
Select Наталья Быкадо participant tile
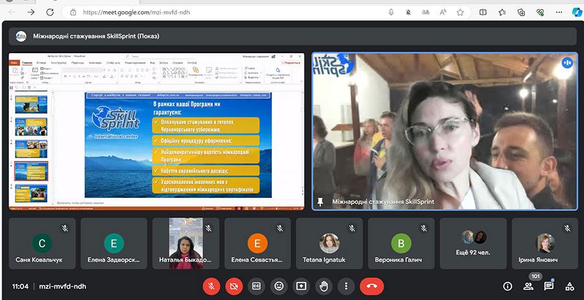click(x=186, y=244)
